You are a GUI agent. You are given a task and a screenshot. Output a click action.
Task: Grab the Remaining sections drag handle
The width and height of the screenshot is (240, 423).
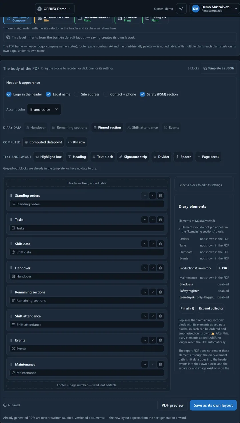[11, 292]
